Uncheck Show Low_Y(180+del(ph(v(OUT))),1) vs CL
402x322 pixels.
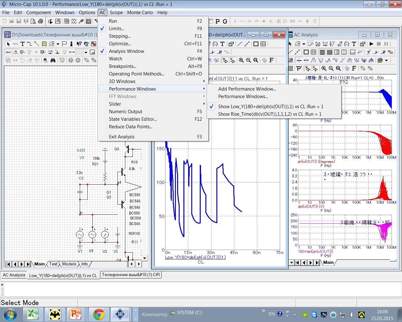point(274,106)
